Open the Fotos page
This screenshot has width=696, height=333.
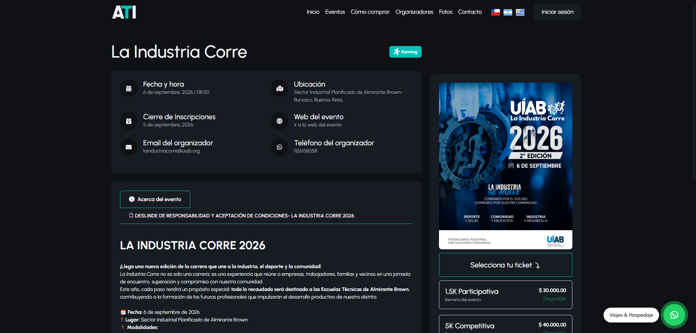click(446, 12)
